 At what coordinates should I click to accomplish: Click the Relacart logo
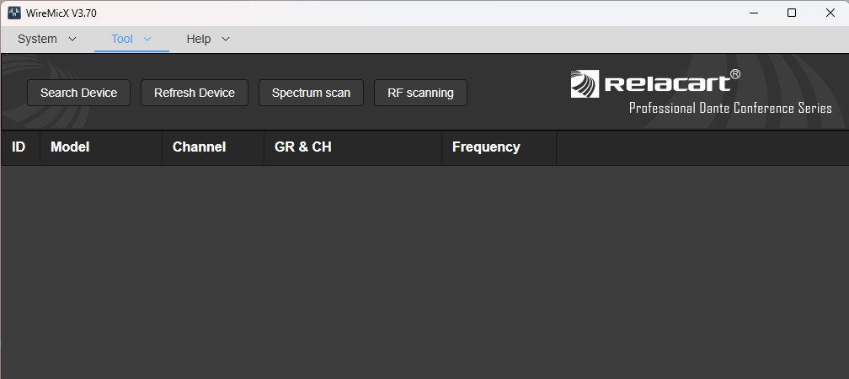coord(655,83)
